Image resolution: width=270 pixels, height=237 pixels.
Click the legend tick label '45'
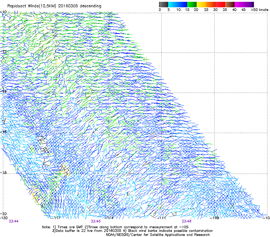coord(243,10)
